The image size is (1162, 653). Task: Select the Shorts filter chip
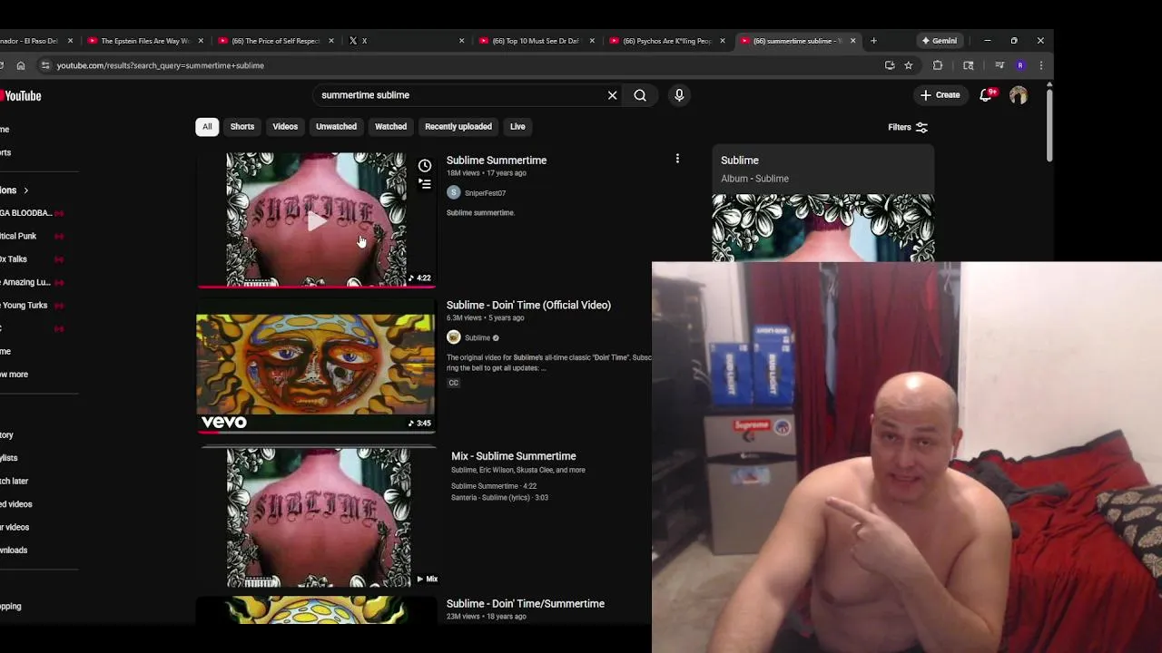click(x=242, y=127)
